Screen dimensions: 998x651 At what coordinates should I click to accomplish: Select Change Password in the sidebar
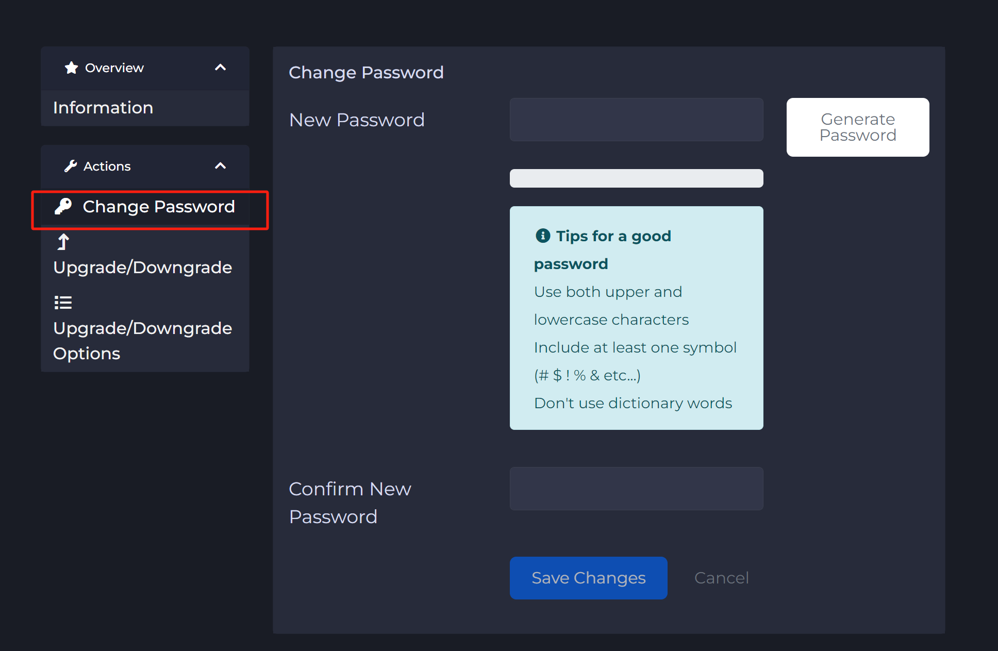145,207
